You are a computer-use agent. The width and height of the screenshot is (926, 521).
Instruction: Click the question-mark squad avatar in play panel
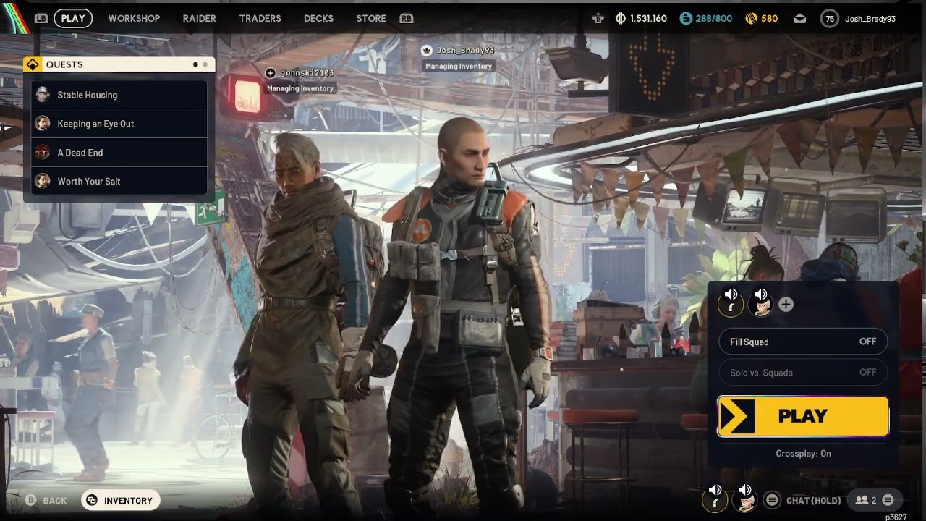[x=731, y=305]
